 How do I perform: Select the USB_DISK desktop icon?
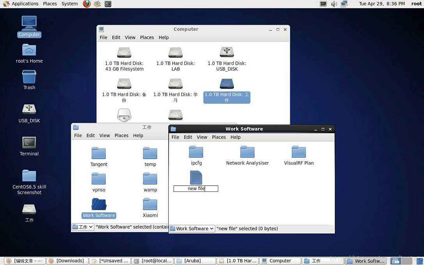[x=29, y=113]
